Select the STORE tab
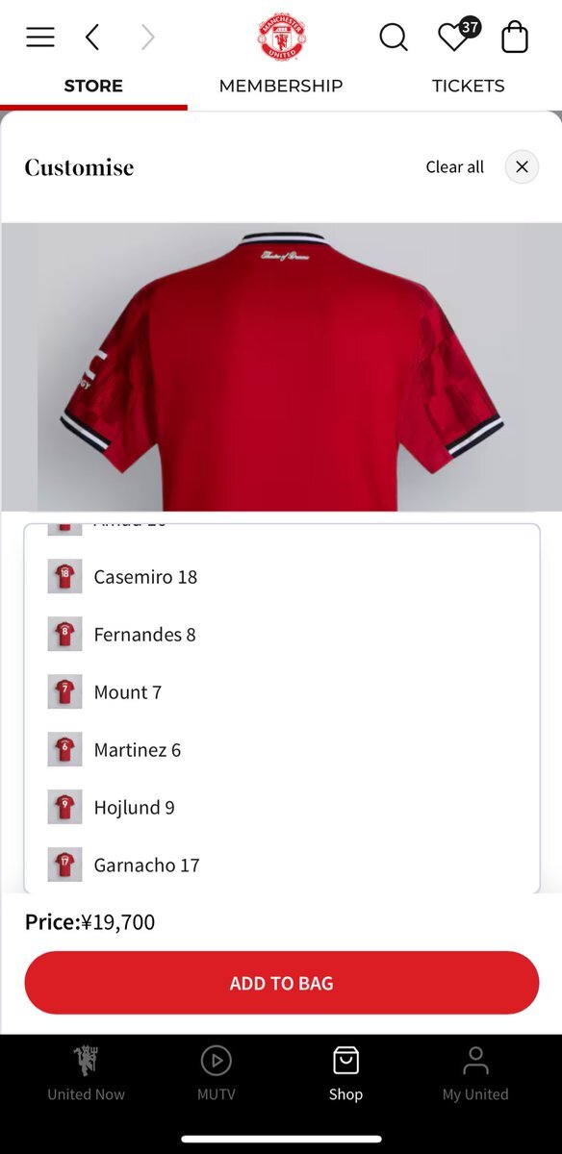 93,86
